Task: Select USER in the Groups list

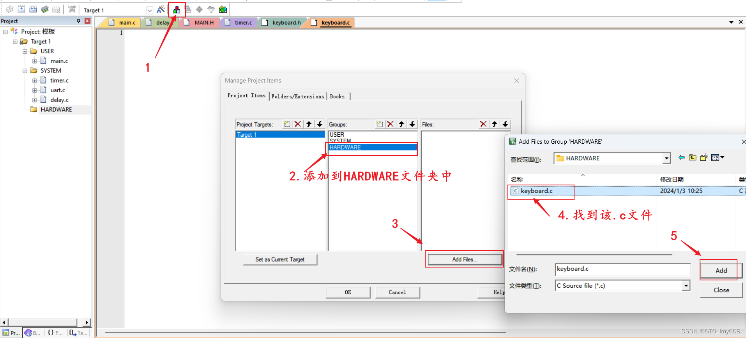Action: (x=373, y=134)
